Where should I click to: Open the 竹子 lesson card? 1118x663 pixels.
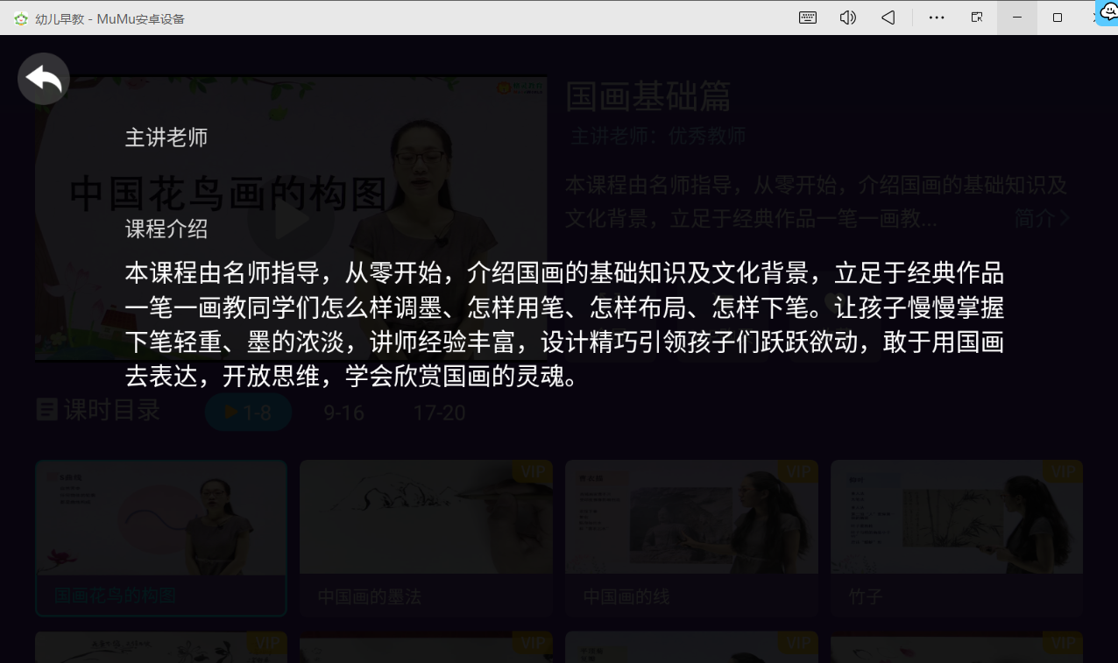tap(957, 538)
